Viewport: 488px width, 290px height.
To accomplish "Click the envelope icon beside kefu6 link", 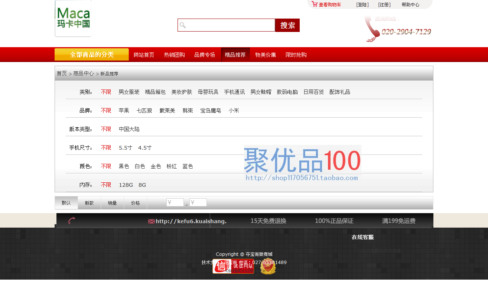I will (x=151, y=221).
